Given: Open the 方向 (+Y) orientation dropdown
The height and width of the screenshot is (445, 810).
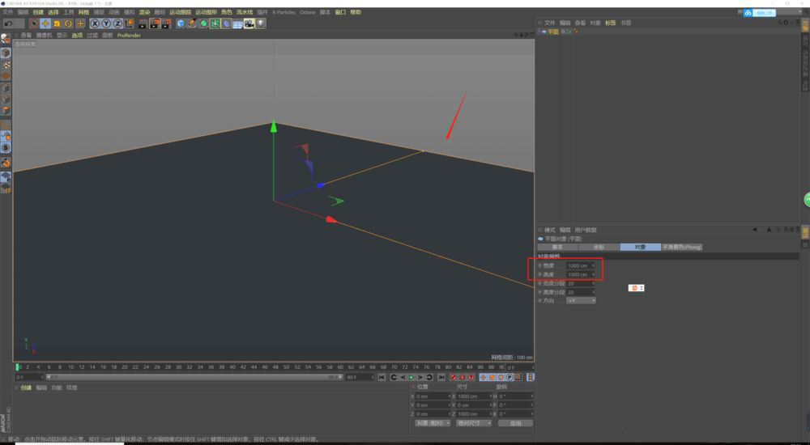Looking at the screenshot, I should (x=581, y=300).
